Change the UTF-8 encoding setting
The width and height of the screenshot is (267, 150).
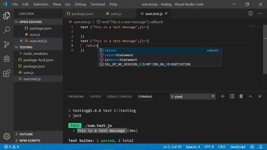209,147
